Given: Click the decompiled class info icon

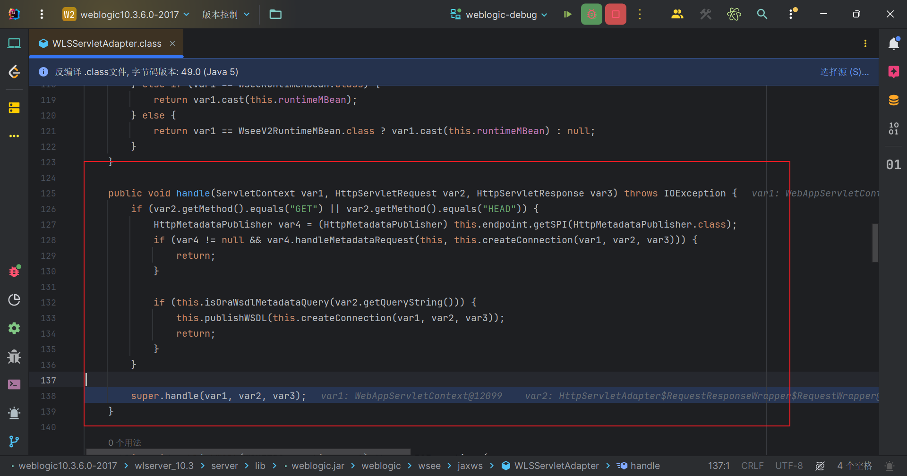Looking at the screenshot, I should (x=43, y=72).
